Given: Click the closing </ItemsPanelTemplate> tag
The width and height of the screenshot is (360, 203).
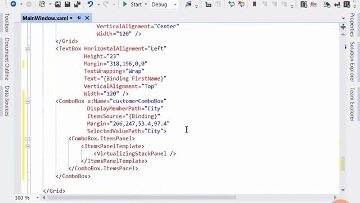Looking at the screenshot, I should pyautogui.click(x=114, y=161).
